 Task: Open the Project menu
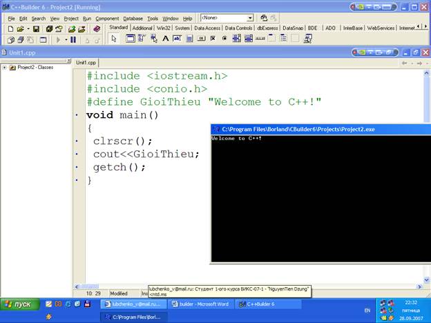pos(71,19)
